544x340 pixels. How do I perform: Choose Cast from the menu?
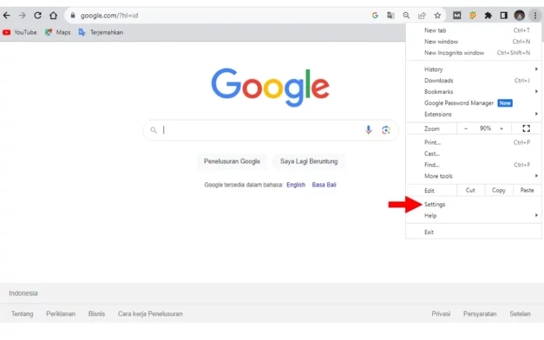473,154
